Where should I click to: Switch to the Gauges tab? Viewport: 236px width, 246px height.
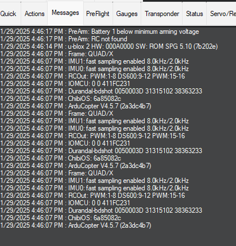tap(127, 14)
